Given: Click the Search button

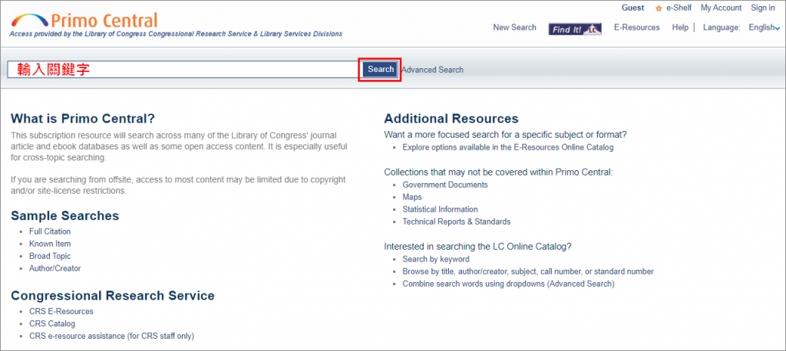Looking at the screenshot, I should [x=381, y=70].
